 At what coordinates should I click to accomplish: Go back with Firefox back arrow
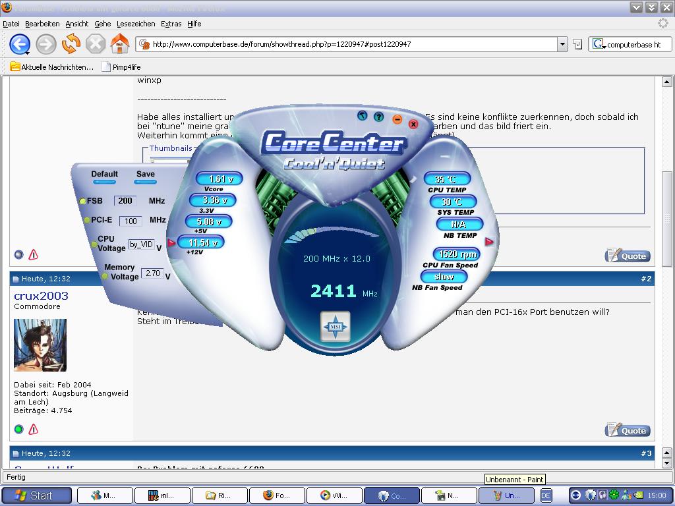click(x=20, y=44)
